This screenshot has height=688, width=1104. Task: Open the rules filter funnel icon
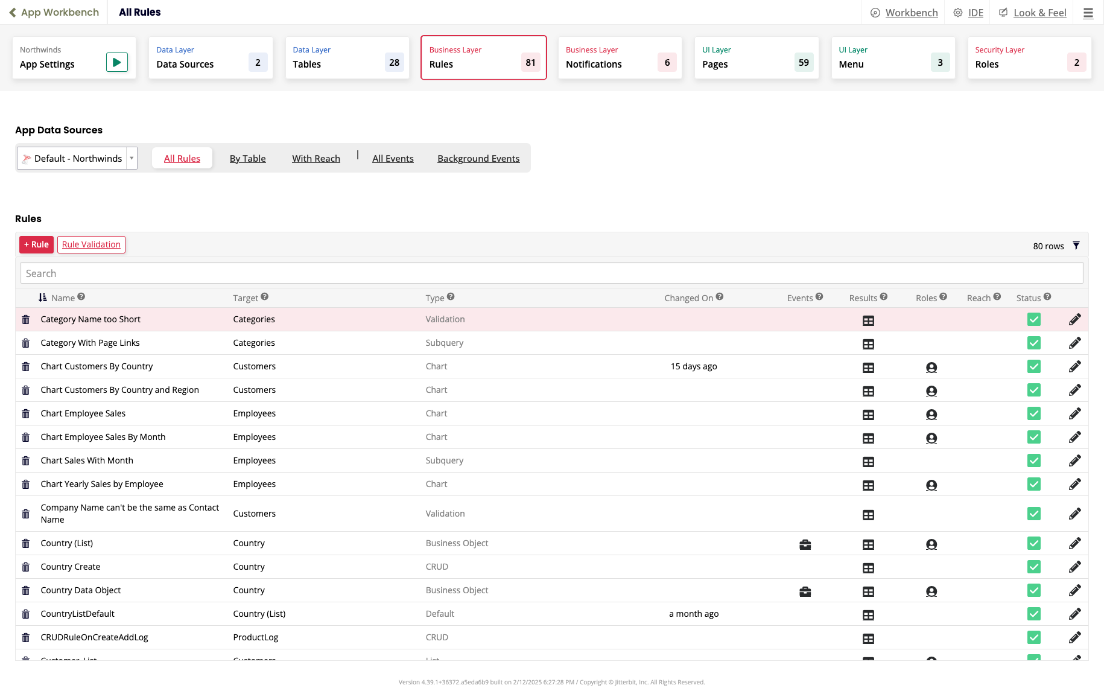(x=1076, y=246)
